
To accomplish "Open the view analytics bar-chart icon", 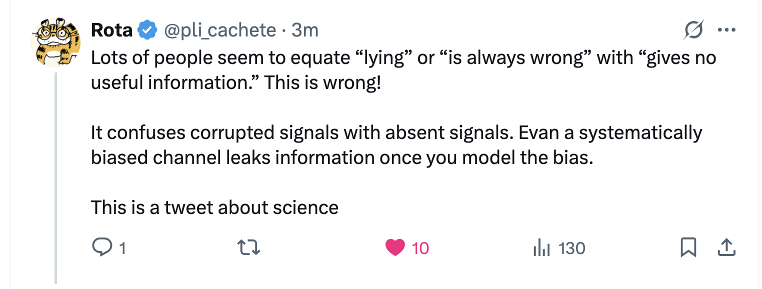I will (542, 247).
